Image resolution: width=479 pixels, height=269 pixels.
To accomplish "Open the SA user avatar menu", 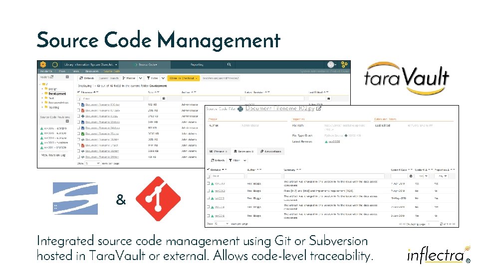I will click(x=331, y=64).
